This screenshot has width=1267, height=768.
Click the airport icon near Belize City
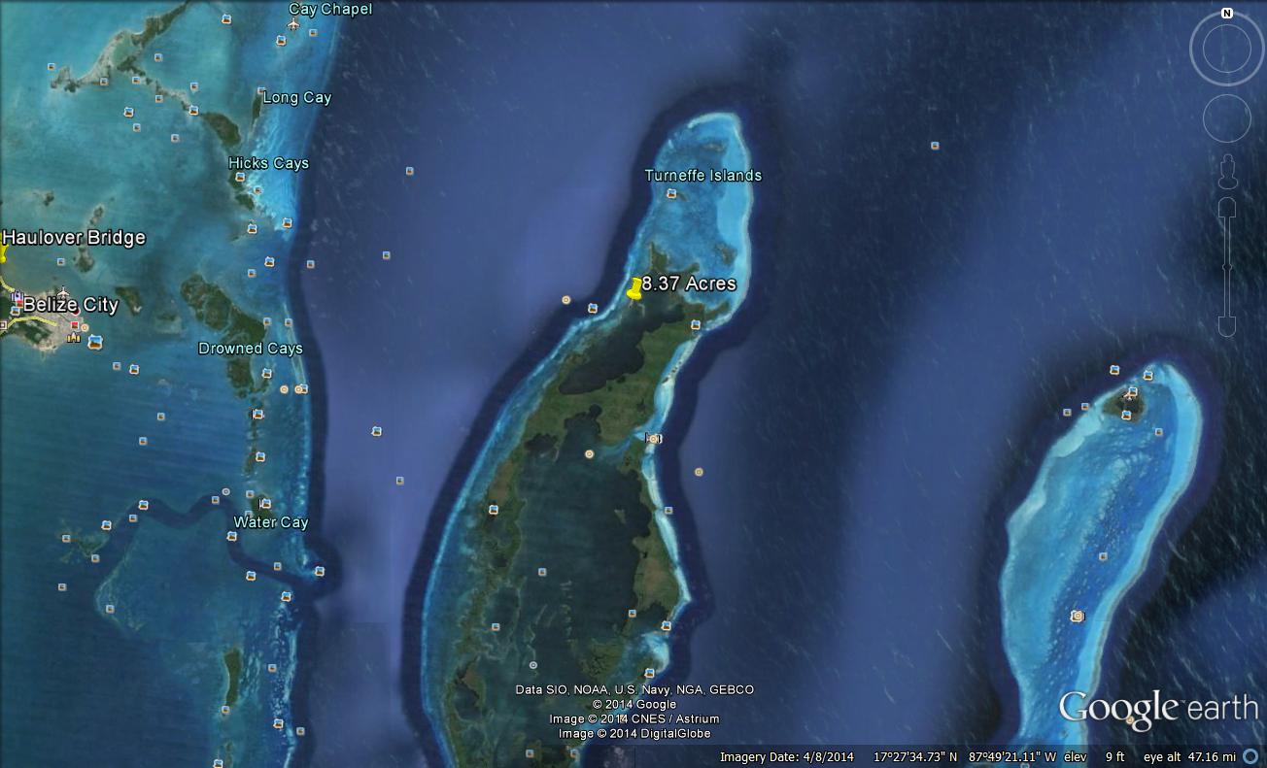click(x=63, y=291)
